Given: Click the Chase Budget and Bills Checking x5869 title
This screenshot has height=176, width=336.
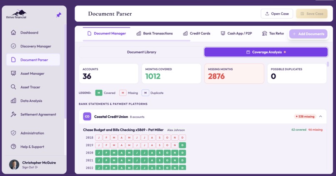Looking at the screenshot, I should (123, 130).
